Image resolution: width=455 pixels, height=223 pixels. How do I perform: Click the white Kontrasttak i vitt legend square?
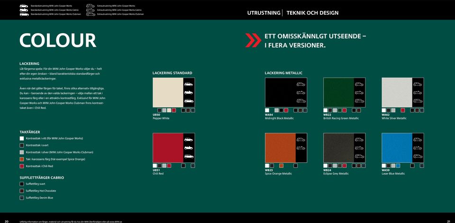pyautogui.click(x=22, y=139)
